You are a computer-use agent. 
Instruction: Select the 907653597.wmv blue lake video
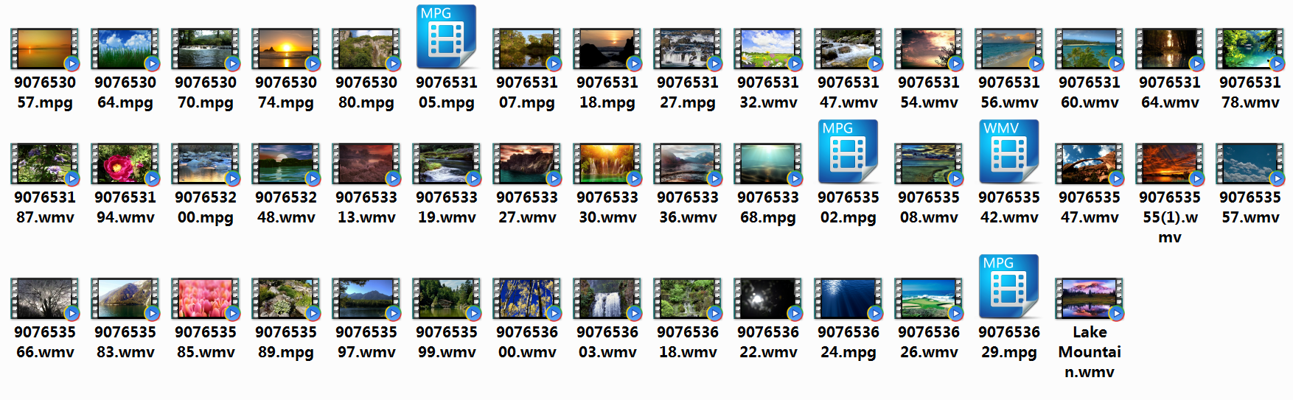366,298
